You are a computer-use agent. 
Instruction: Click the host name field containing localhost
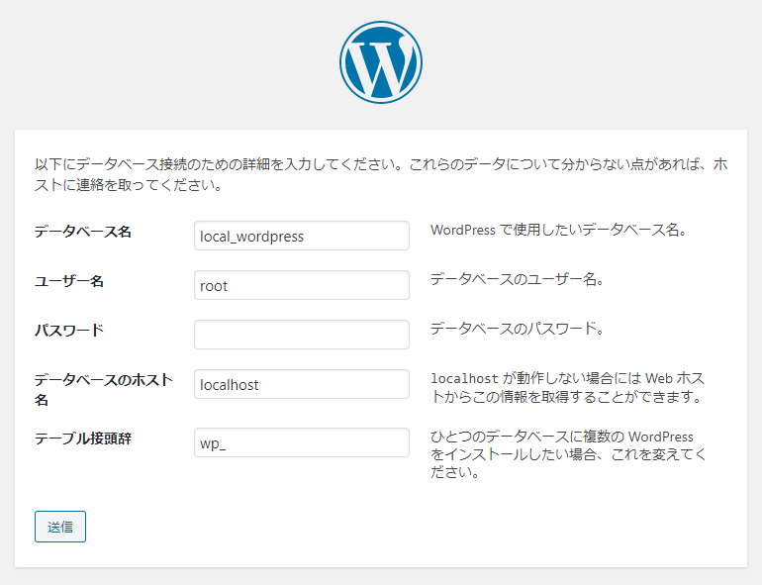(x=302, y=384)
